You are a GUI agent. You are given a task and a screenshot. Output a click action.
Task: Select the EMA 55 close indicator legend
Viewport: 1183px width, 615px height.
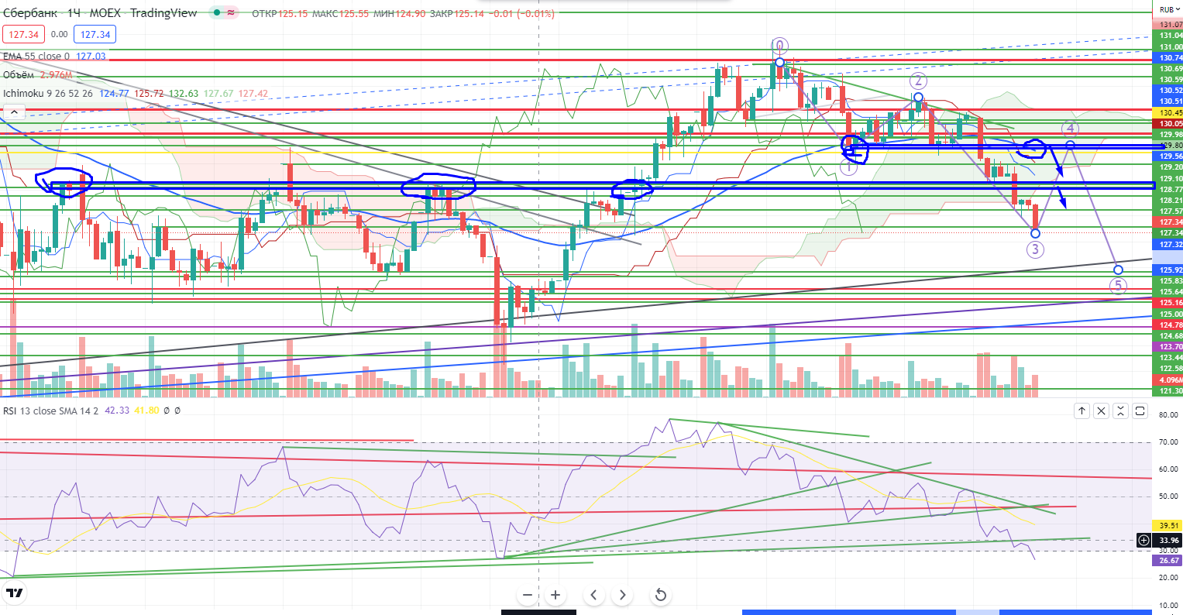pyautogui.click(x=36, y=57)
